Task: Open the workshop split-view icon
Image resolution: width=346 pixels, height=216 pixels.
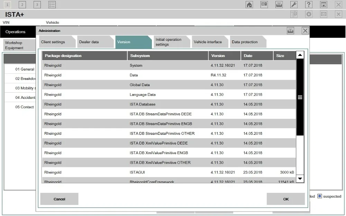Action: click(x=264, y=4)
